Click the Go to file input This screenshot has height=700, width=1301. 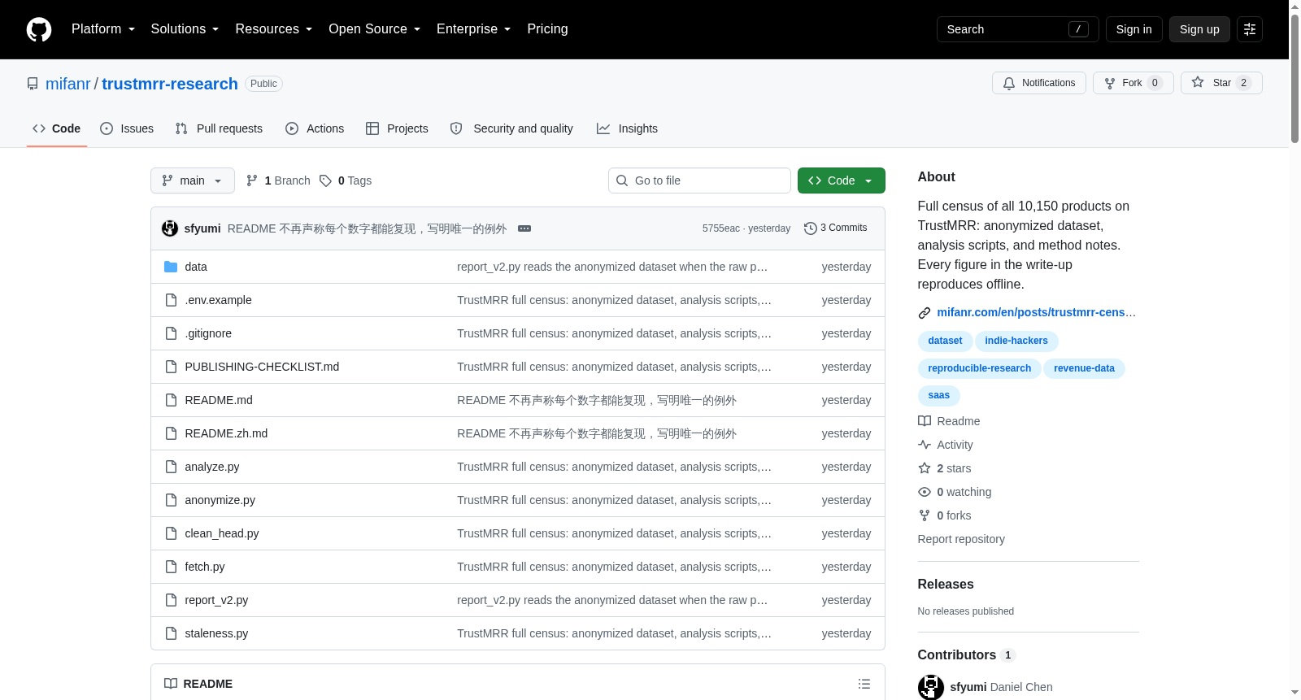tap(699, 180)
